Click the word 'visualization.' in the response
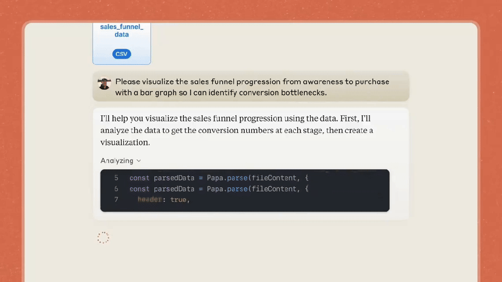Viewport: 502px width, 282px height. point(125,143)
